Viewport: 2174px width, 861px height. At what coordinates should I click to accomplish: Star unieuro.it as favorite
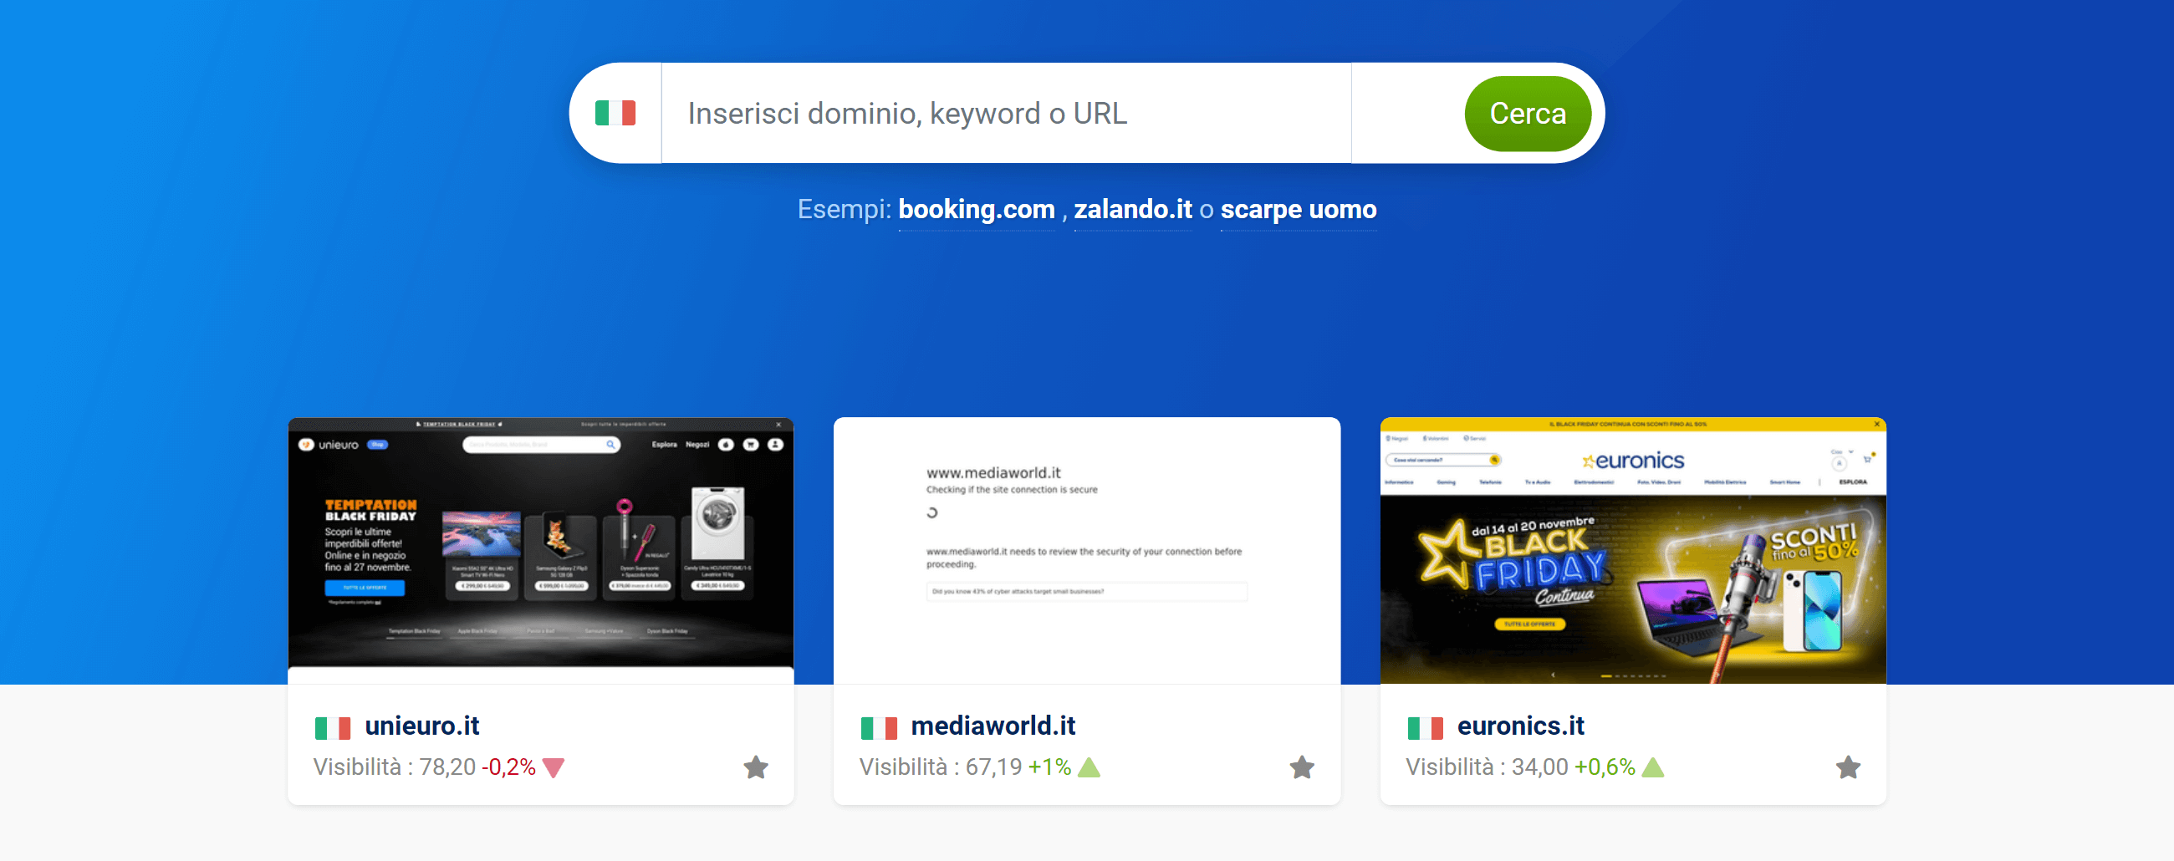756,767
